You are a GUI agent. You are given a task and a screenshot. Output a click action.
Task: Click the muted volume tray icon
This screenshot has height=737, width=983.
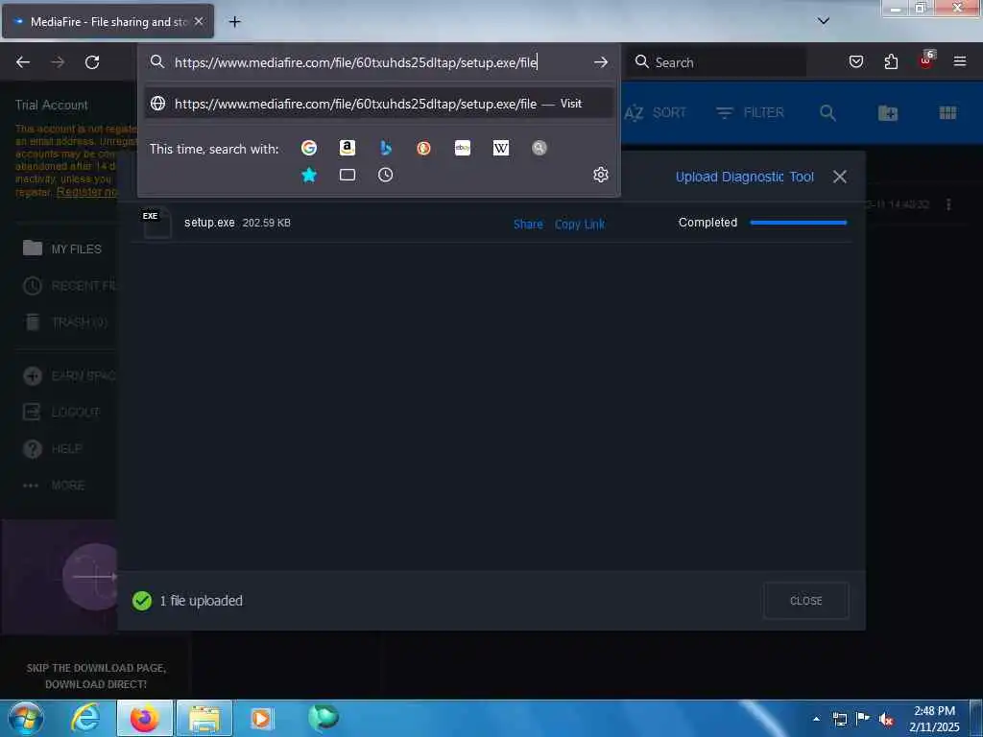pyautogui.click(x=886, y=719)
